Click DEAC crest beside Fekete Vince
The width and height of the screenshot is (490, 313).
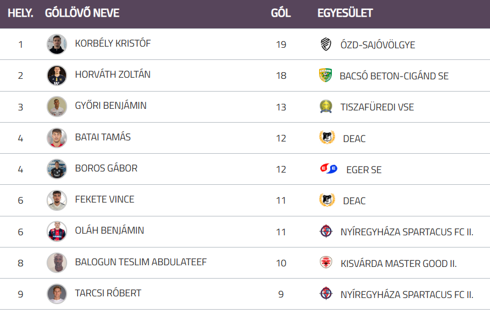[x=327, y=200]
